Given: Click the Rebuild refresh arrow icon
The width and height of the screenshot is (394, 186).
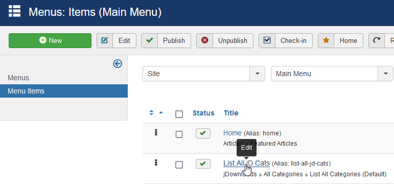Looking at the screenshot, I should click(x=377, y=40).
